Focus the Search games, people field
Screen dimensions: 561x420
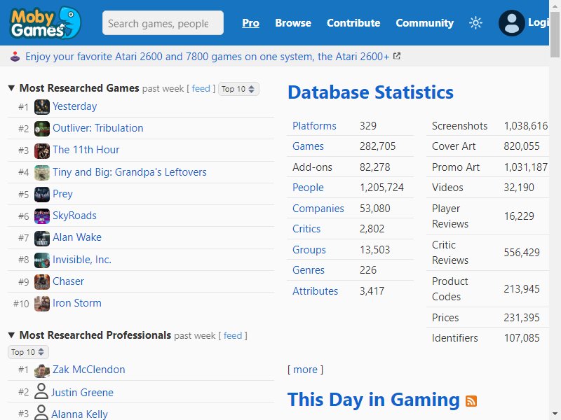pyautogui.click(x=163, y=23)
